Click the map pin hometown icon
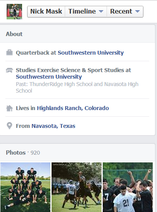The image size is (157, 212). (x=9, y=126)
